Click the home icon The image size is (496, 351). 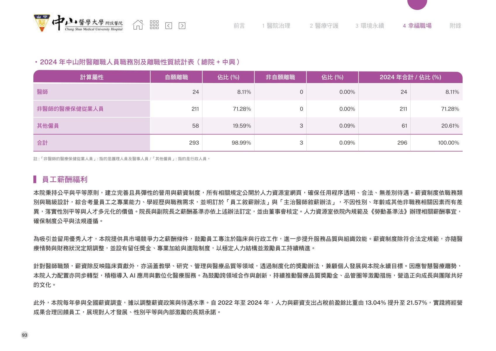tap(138, 25)
